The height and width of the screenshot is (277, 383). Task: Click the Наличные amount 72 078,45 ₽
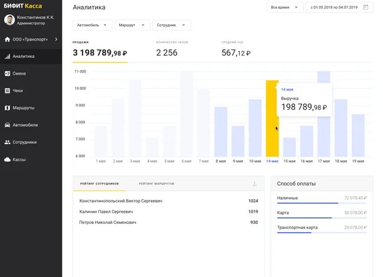[x=355, y=198]
